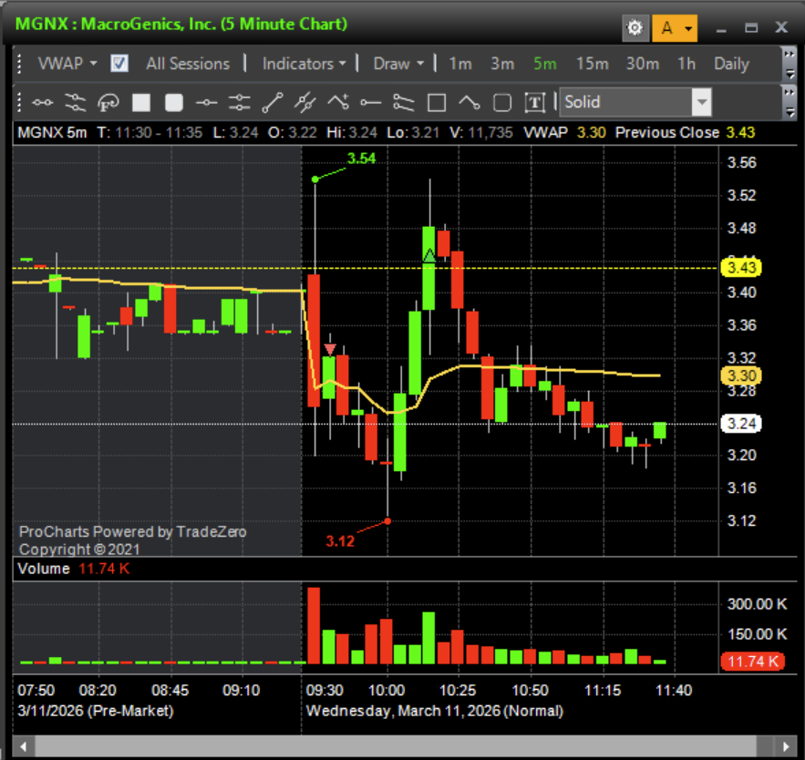Click the Previous Close label in info bar
Viewport: 805px width, 760px height.
[667, 132]
